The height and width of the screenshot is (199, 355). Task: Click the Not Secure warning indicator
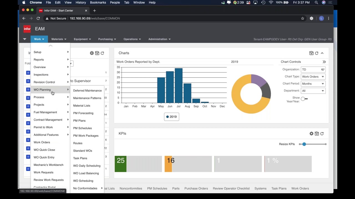[55, 18]
